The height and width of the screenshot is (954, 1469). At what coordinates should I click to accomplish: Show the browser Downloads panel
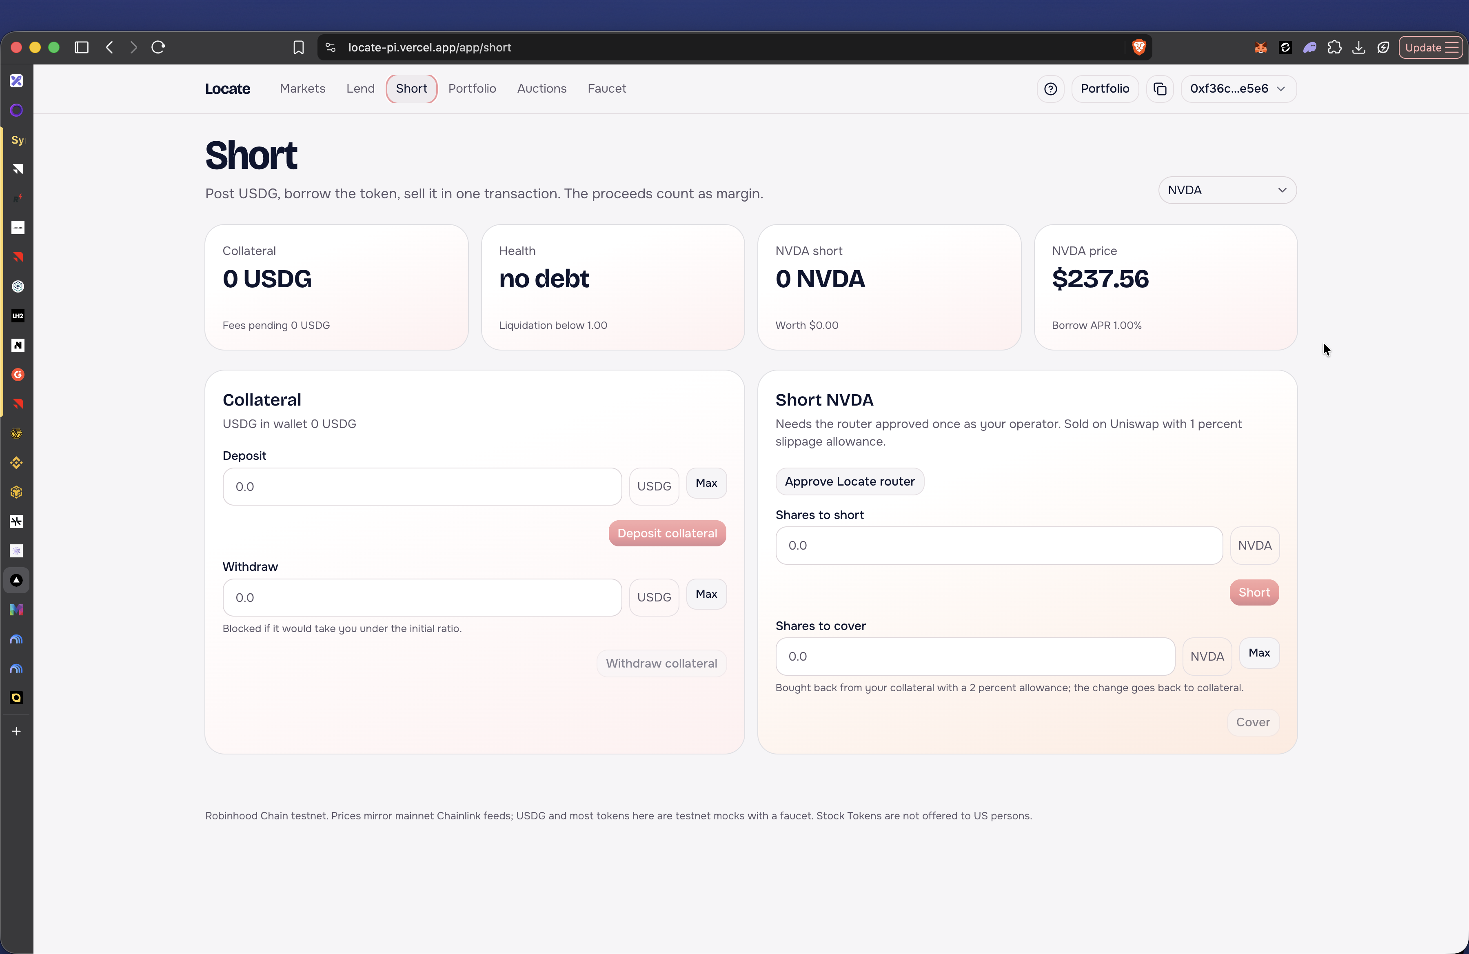pos(1358,47)
